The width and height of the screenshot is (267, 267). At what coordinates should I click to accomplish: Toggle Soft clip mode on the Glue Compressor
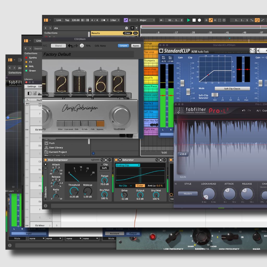(x=104, y=168)
